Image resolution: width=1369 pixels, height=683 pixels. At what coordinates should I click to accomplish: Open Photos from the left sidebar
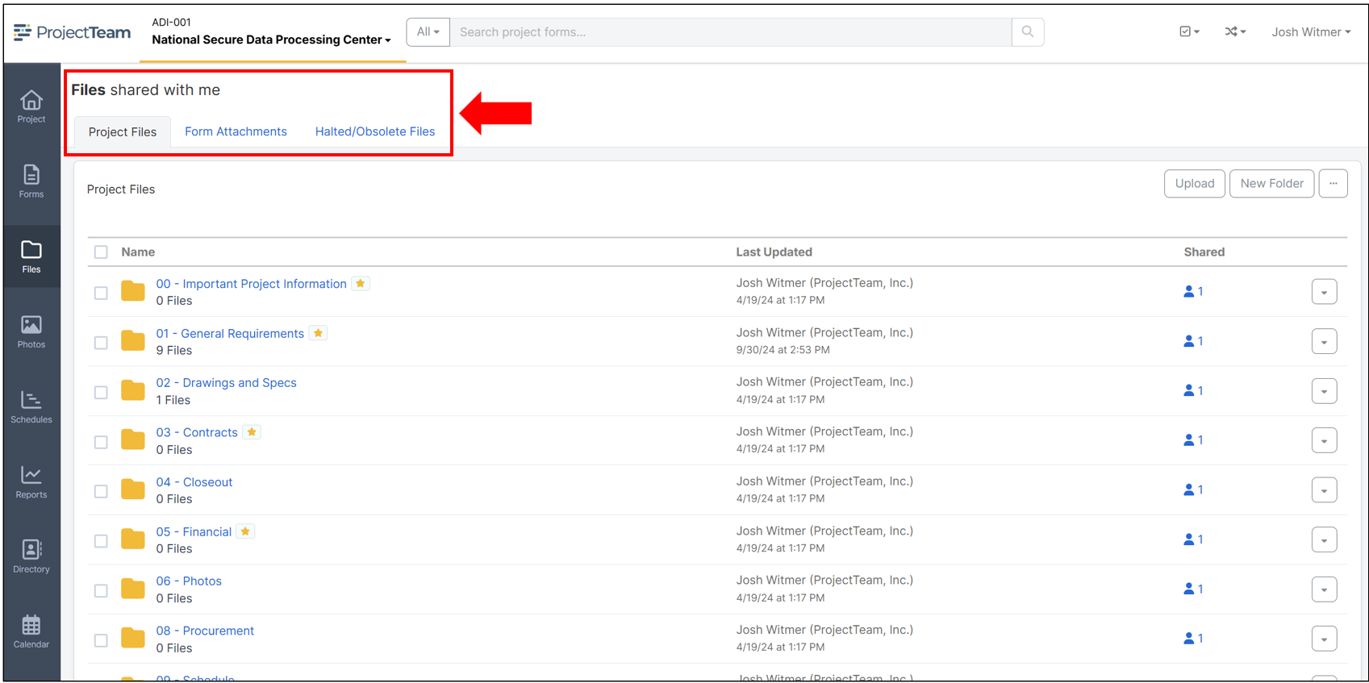click(x=31, y=331)
